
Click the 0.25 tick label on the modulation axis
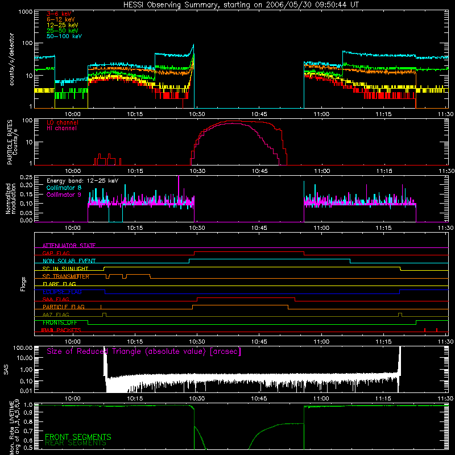pyautogui.click(x=26, y=177)
